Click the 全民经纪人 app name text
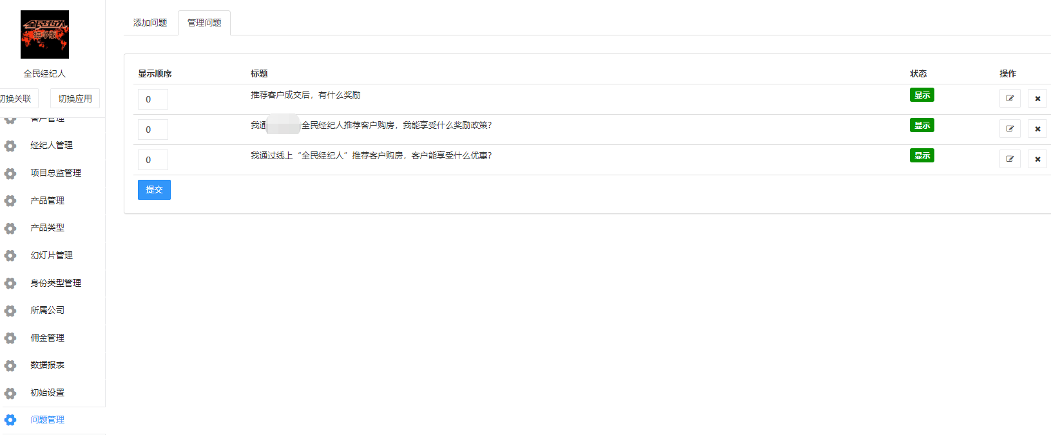This screenshot has width=1051, height=435. [x=44, y=73]
